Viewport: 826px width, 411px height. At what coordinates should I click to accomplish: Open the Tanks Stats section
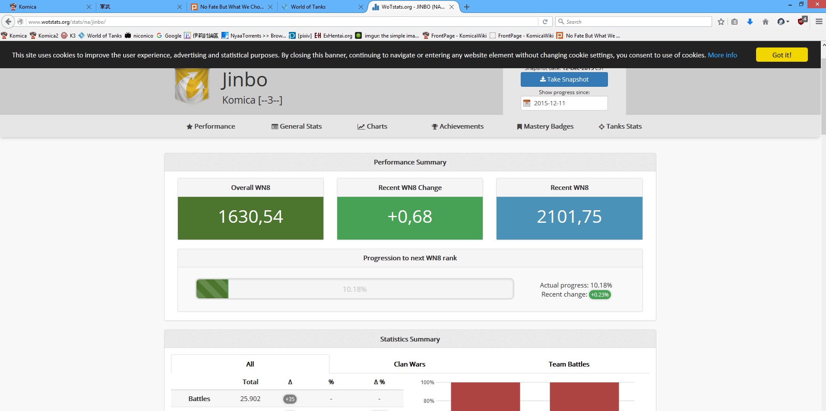(x=620, y=126)
